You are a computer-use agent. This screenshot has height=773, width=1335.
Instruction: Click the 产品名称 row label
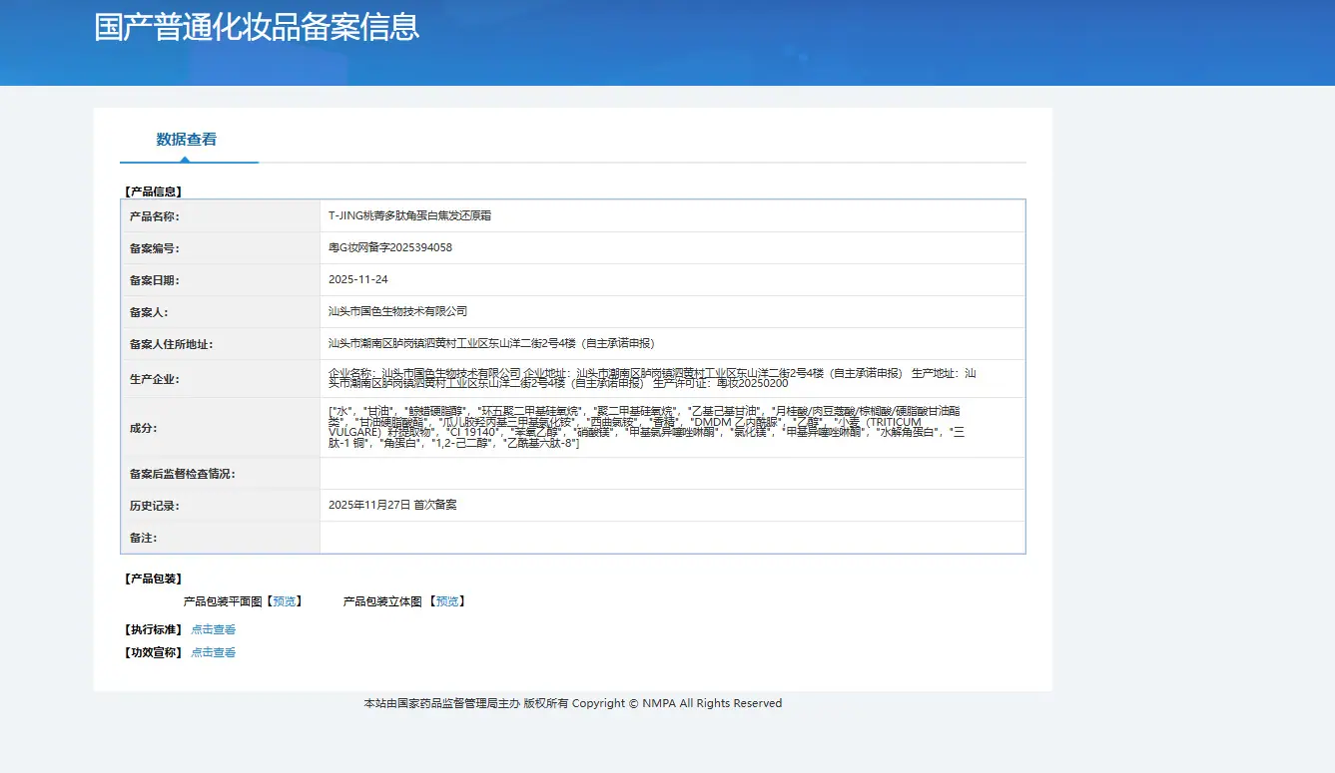point(155,215)
